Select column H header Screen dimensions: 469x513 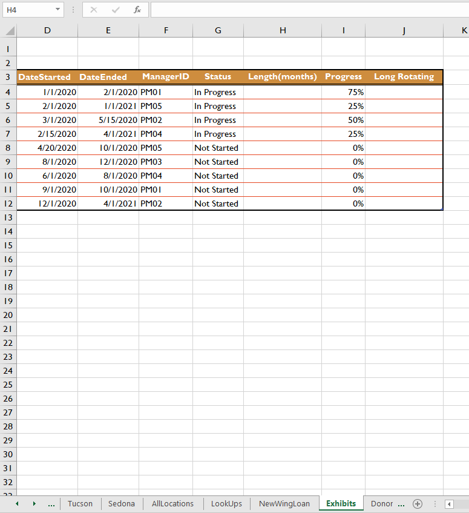click(x=283, y=30)
